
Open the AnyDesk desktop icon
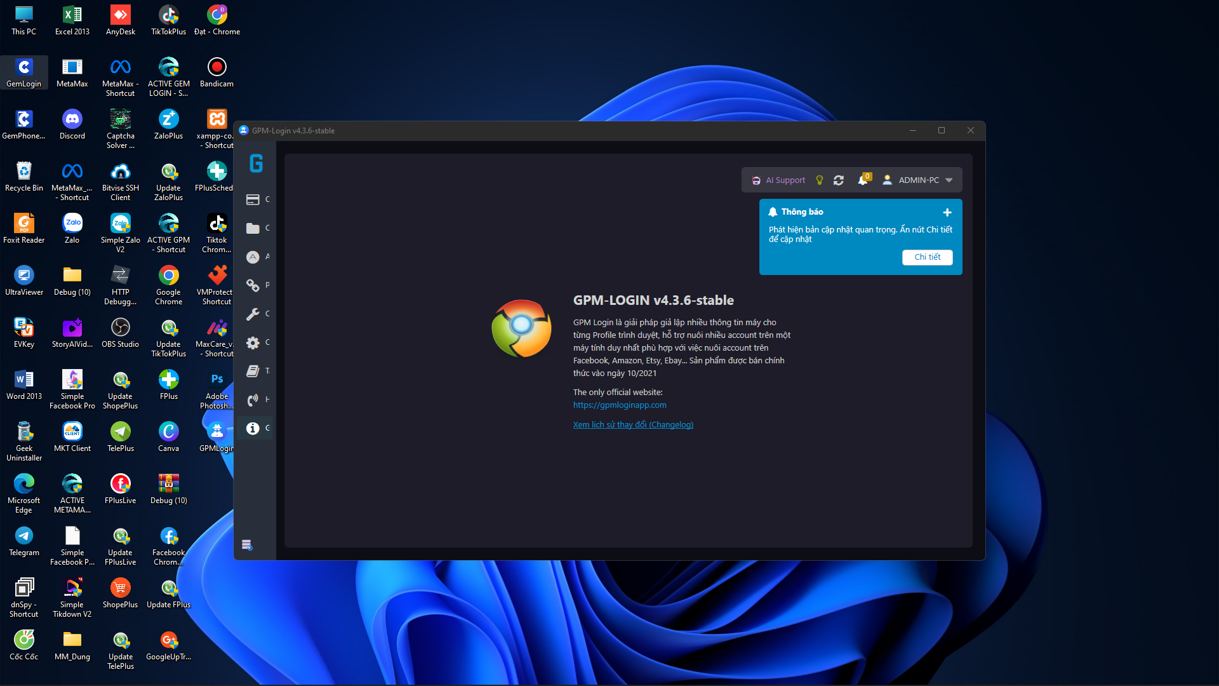(x=121, y=20)
